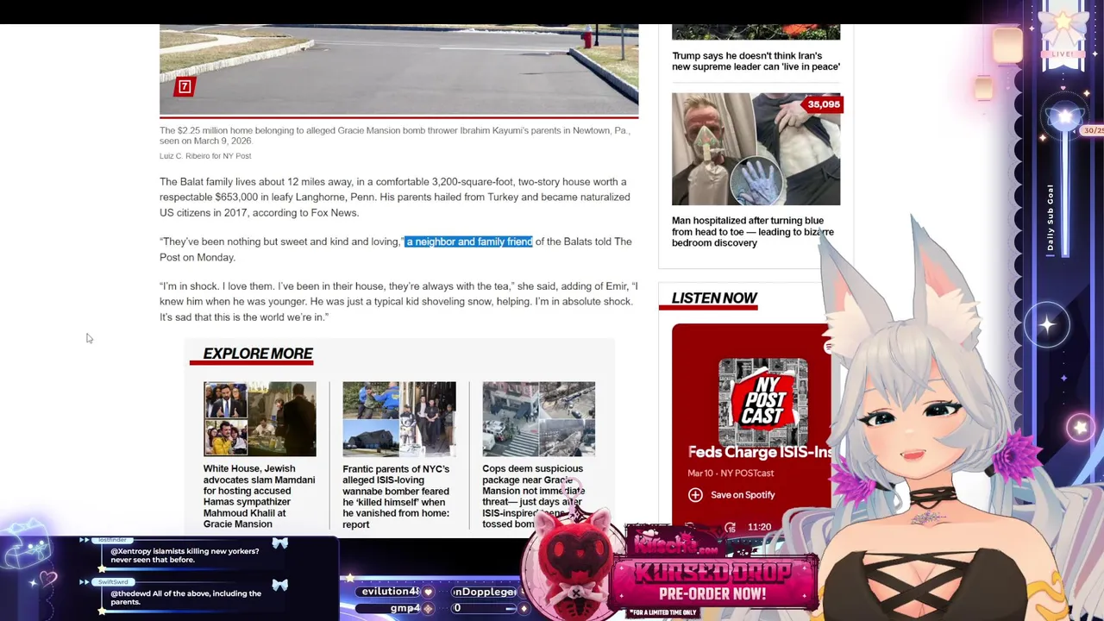Open Cops deem suspicious package thumbnail
The image size is (1104, 621).
[x=538, y=419]
